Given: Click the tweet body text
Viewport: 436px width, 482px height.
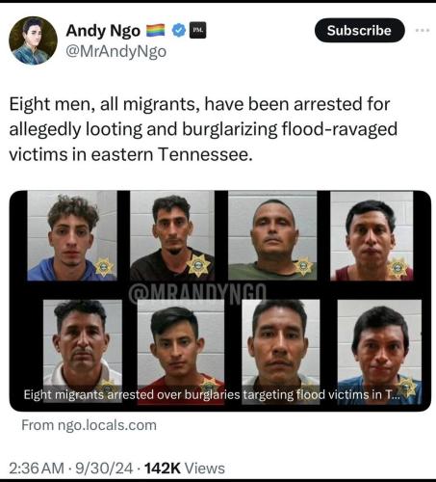Looking at the screenshot, I should (x=203, y=129).
